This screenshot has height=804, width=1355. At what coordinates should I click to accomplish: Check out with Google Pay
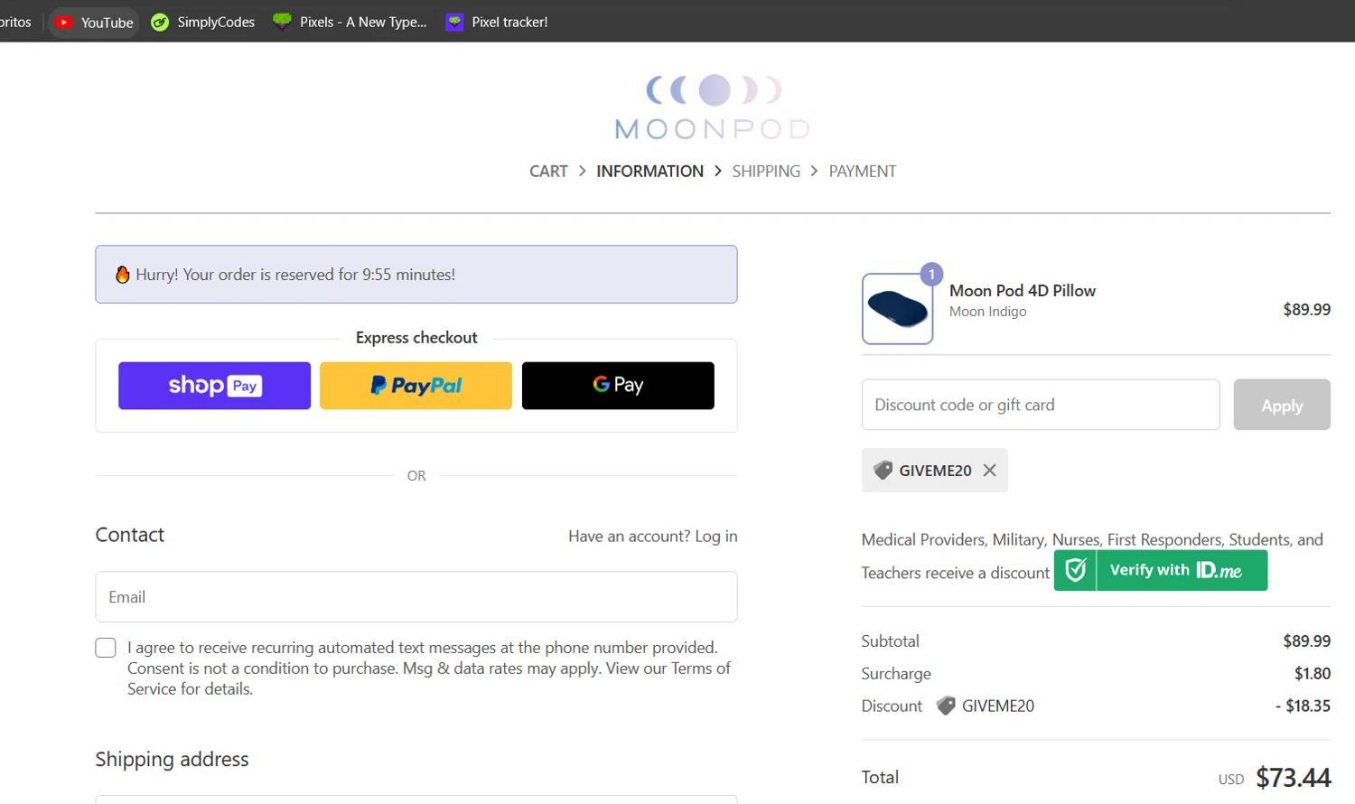[618, 386]
